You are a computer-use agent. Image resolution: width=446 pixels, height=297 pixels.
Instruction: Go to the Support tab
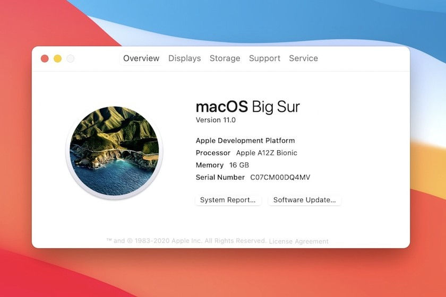pyautogui.click(x=264, y=58)
